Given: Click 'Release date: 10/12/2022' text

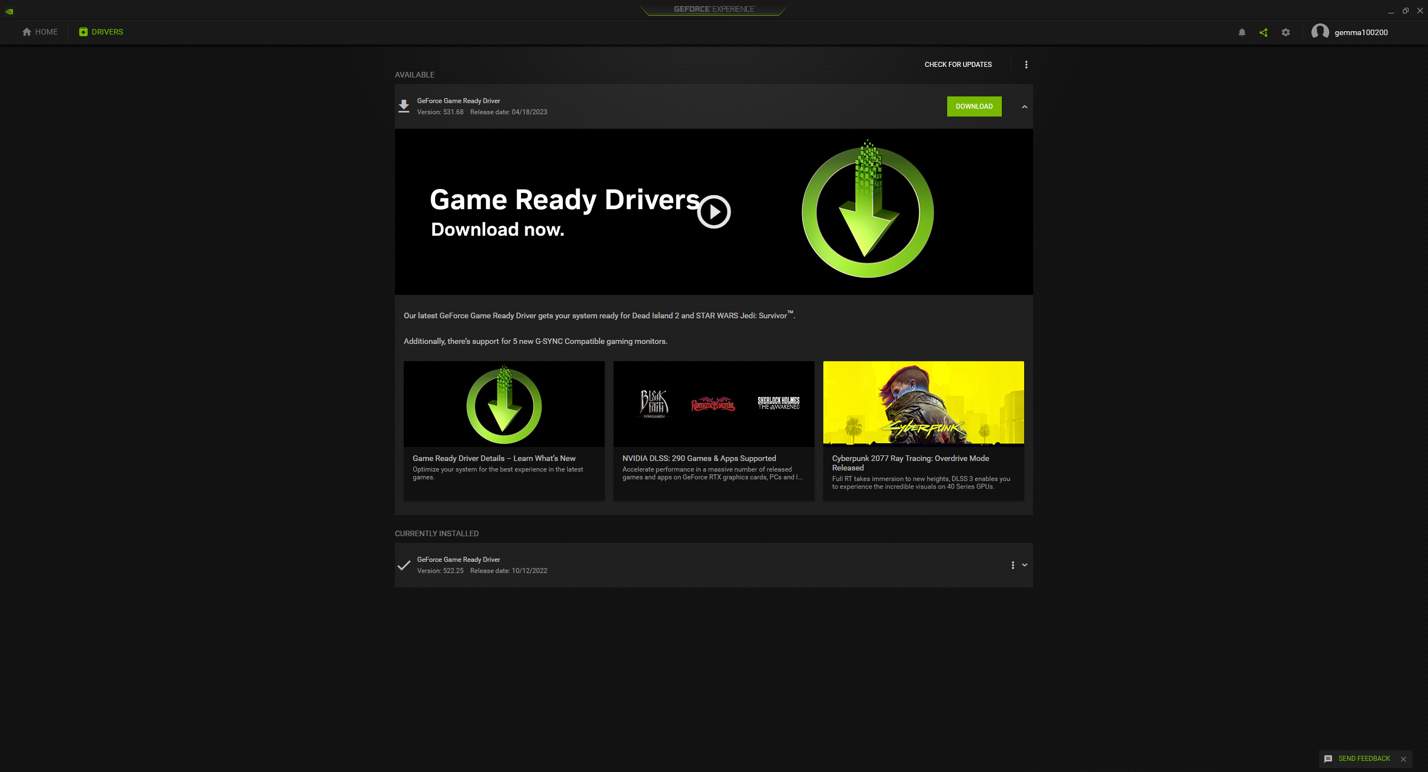Looking at the screenshot, I should coord(509,571).
